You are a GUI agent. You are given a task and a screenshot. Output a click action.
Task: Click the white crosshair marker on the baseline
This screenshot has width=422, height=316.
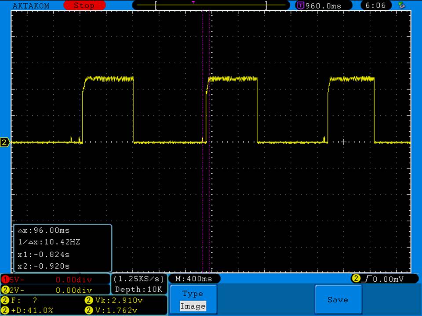tap(343, 142)
